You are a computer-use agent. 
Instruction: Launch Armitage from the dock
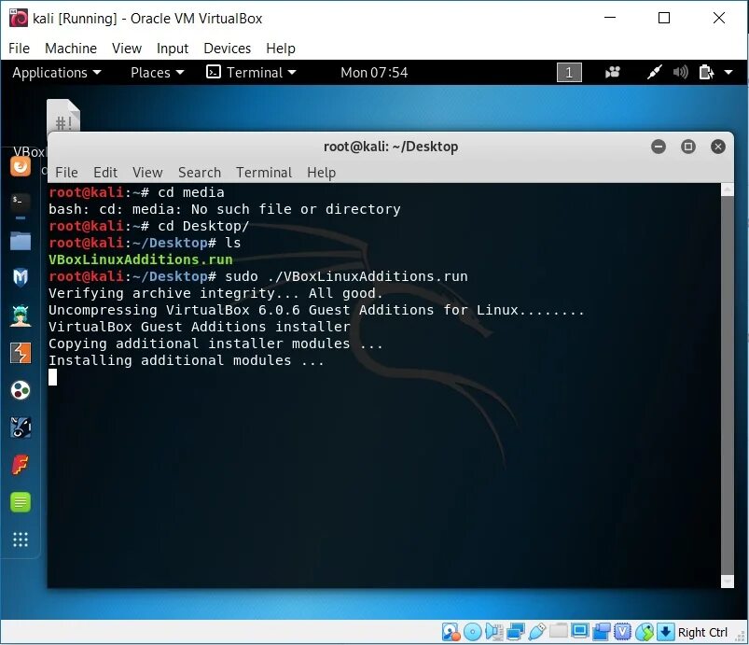point(21,315)
